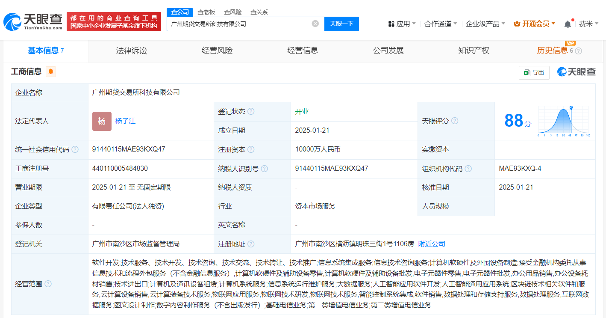Click help icon next to 经营范围
The width and height of the screenshot is (606, 318).
pos(48,284)
